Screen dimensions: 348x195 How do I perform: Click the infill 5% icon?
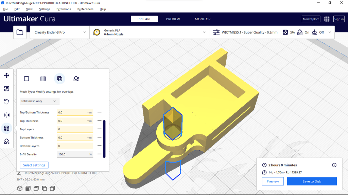click(285, 32)
